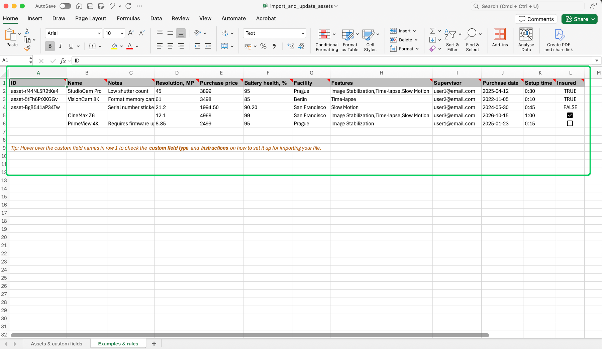Pick a font color from the red swatch
Viewport: 602px width, 349px height.
click(x=130, y=46)
